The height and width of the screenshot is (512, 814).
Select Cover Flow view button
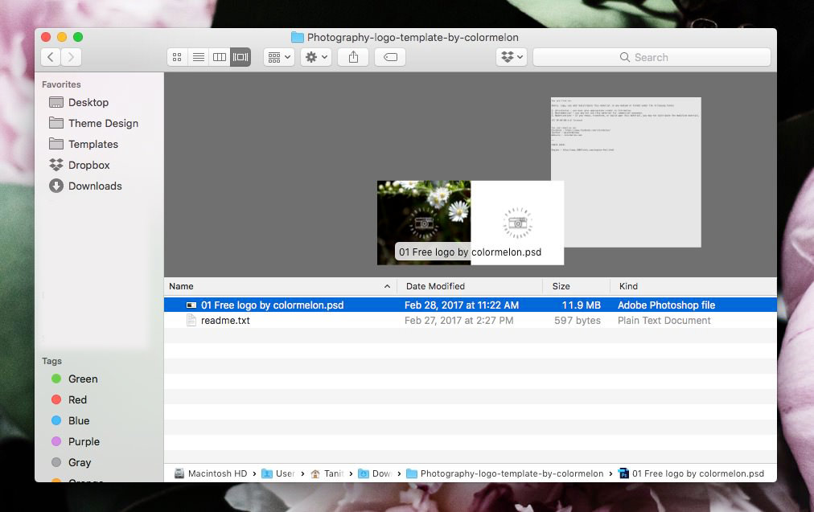(x=240, y=57)
